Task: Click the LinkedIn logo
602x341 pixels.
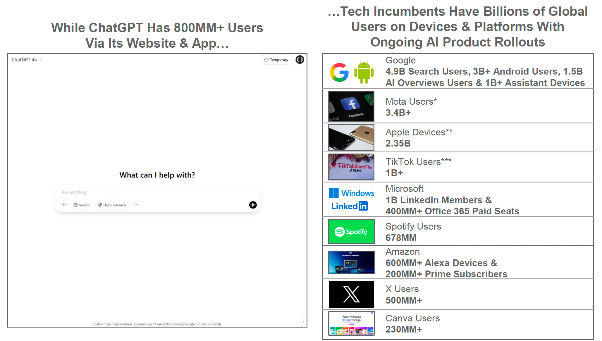Action: click(x=349, y=206)
